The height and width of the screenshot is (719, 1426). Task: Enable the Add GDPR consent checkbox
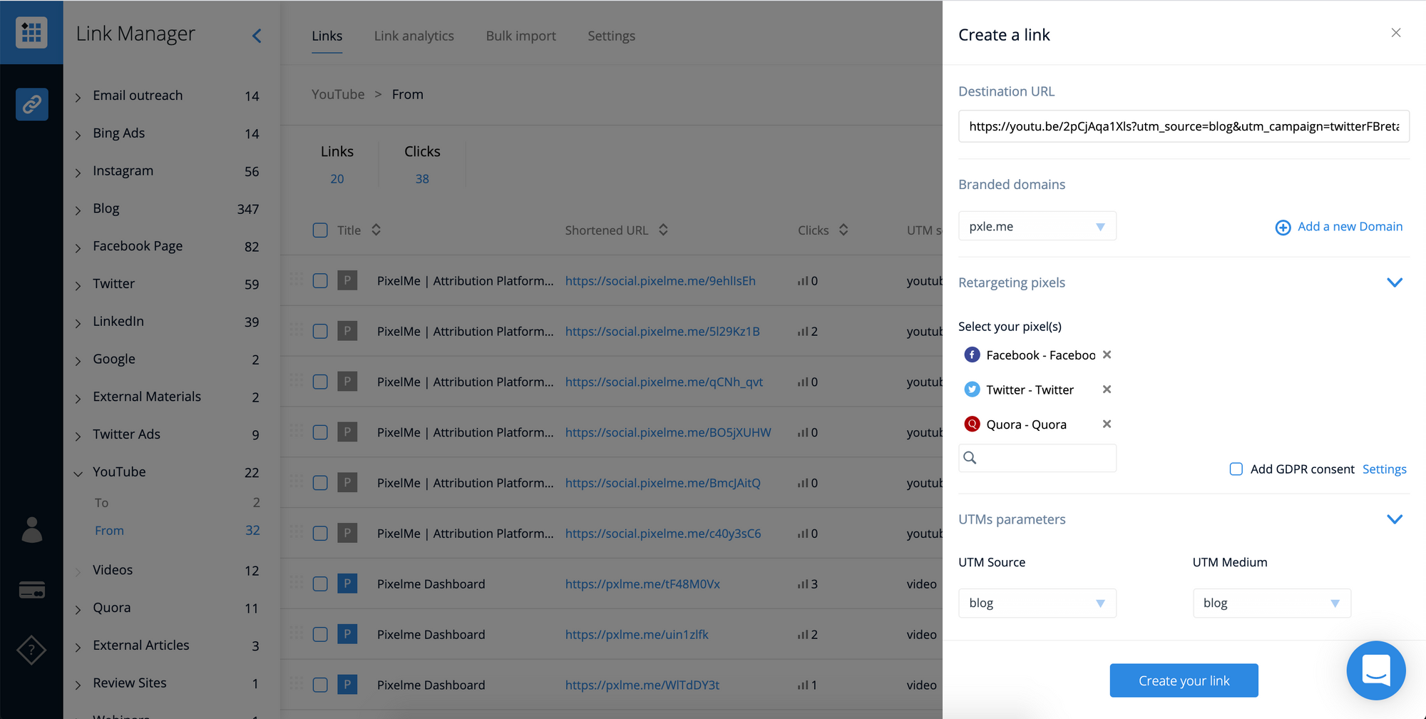tap(1236, 469)
